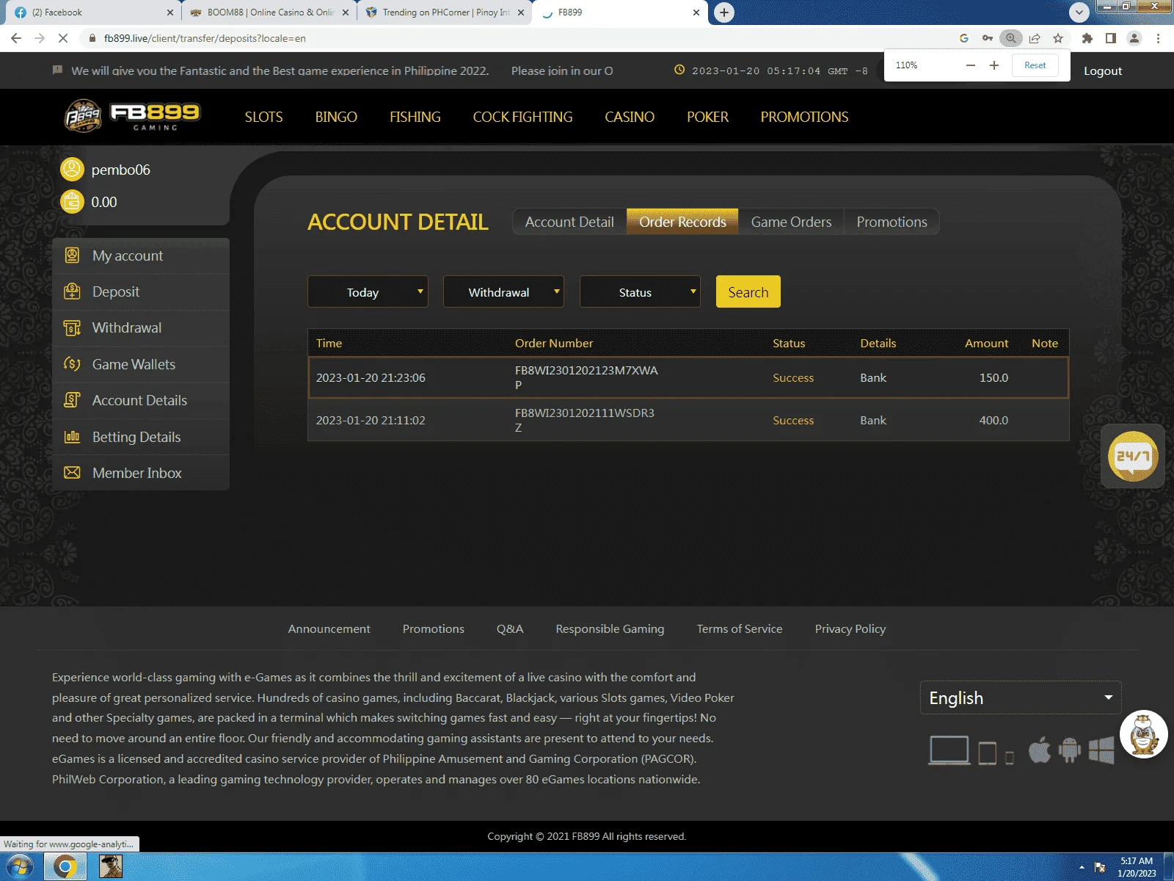This screenshot has width=1174, height=881.
Task: Click the 24/7 live chat bubble
Action: pos(1133,456)
